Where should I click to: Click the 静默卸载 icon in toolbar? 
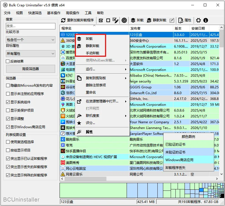149,20
